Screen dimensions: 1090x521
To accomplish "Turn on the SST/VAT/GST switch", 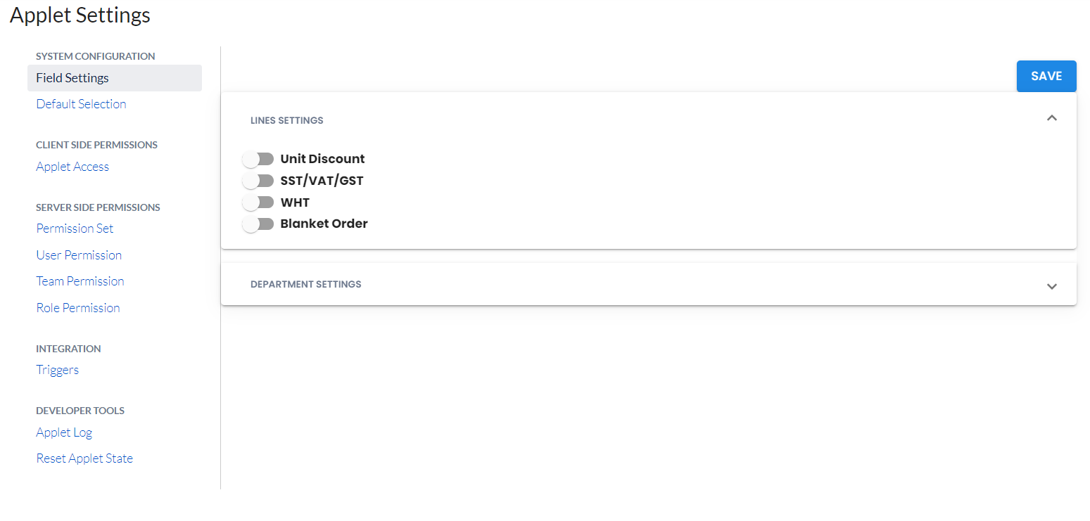I will click(x=258, y=181).
